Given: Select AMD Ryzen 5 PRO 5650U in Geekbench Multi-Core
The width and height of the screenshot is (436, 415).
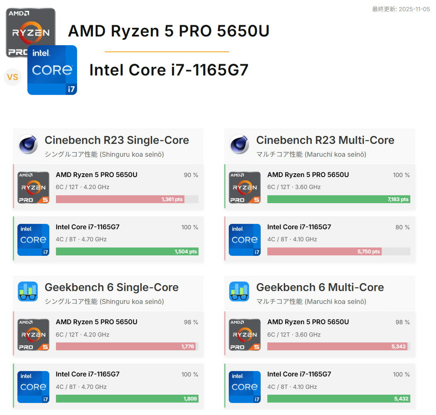Looking at the screenshot, I should pyautogui.click(x=308, y=322).
